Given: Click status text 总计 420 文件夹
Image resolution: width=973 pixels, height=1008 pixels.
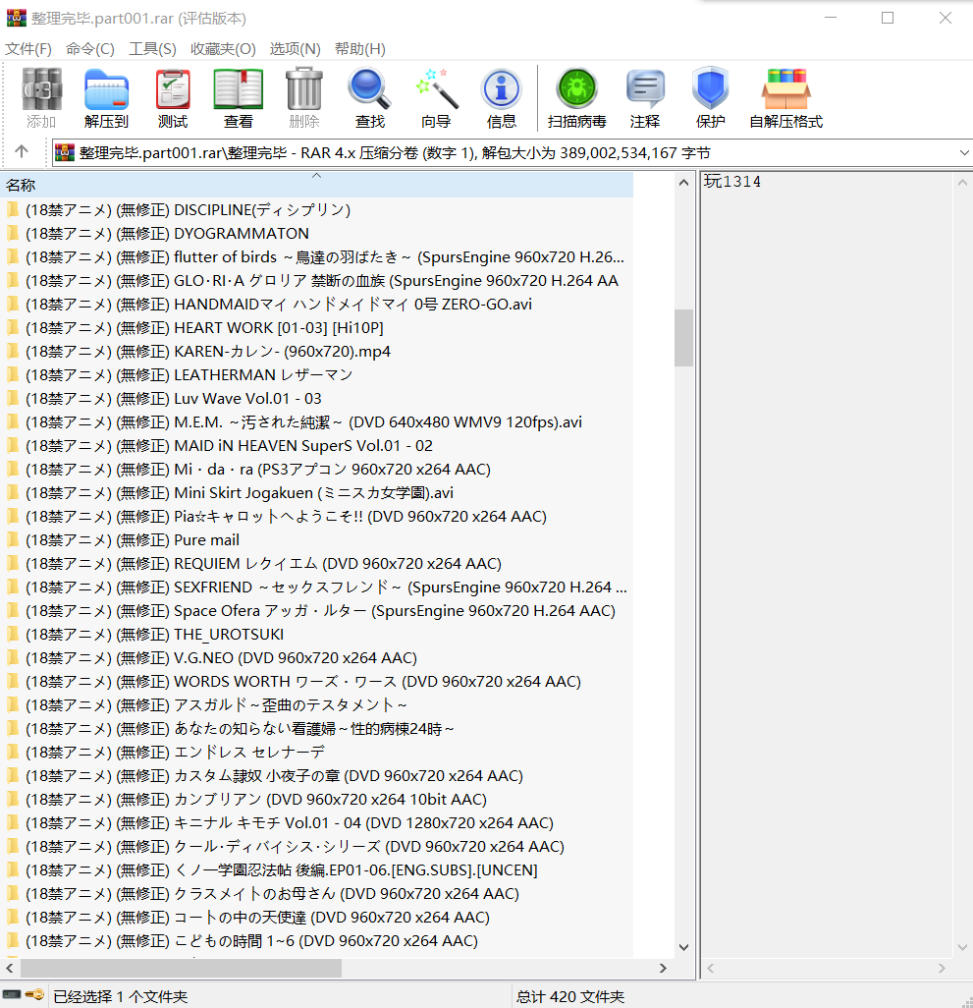Looking at the screenshot, I should (570, 996).
